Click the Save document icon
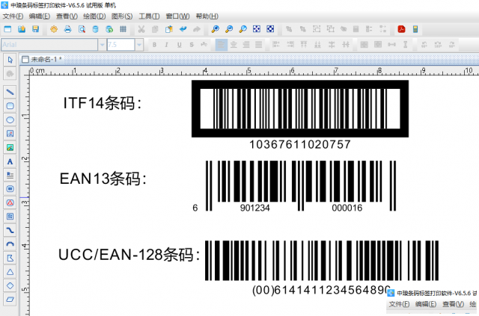This screenshot has width=479, height=316. click(x=34, y=29)
